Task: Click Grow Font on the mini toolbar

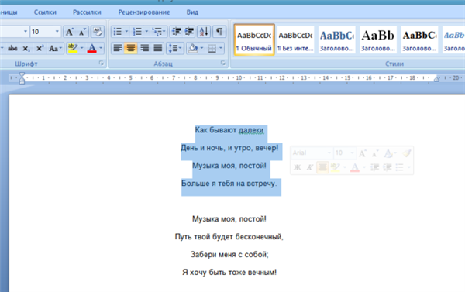Action: tap(362, 153)
